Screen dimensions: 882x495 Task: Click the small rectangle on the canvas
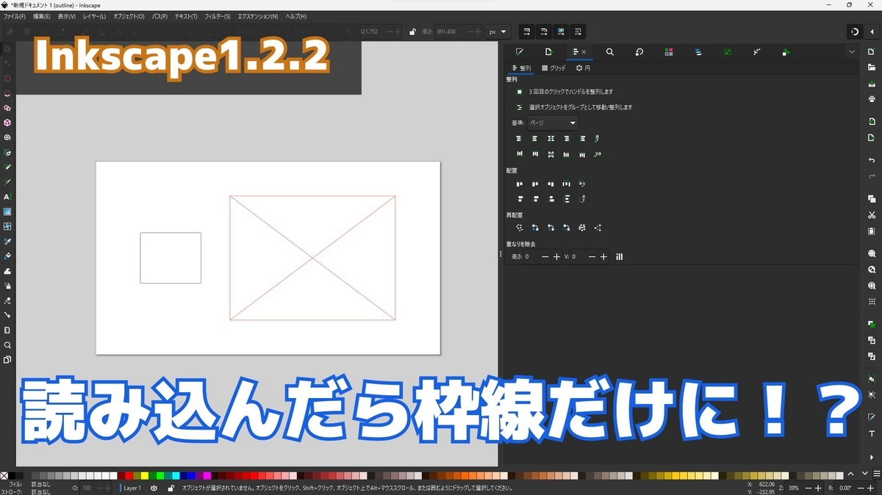pyautogui.click(x=171, y=258)
